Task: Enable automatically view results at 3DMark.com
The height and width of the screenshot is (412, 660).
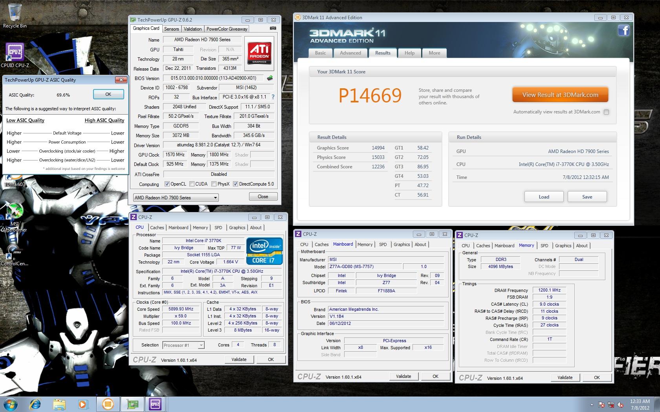Action: [x=606, y=112]
